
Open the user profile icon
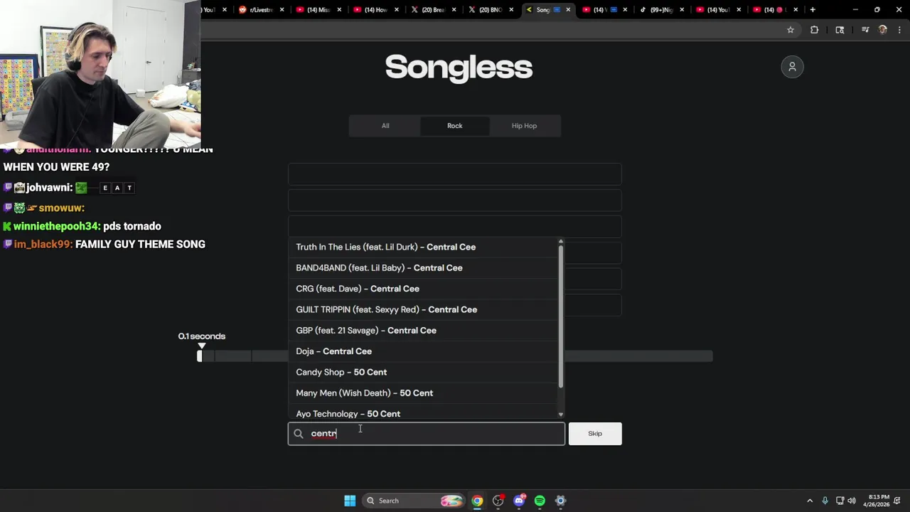792,67
